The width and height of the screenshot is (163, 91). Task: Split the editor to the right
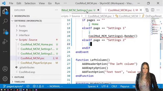pos(153,10)
